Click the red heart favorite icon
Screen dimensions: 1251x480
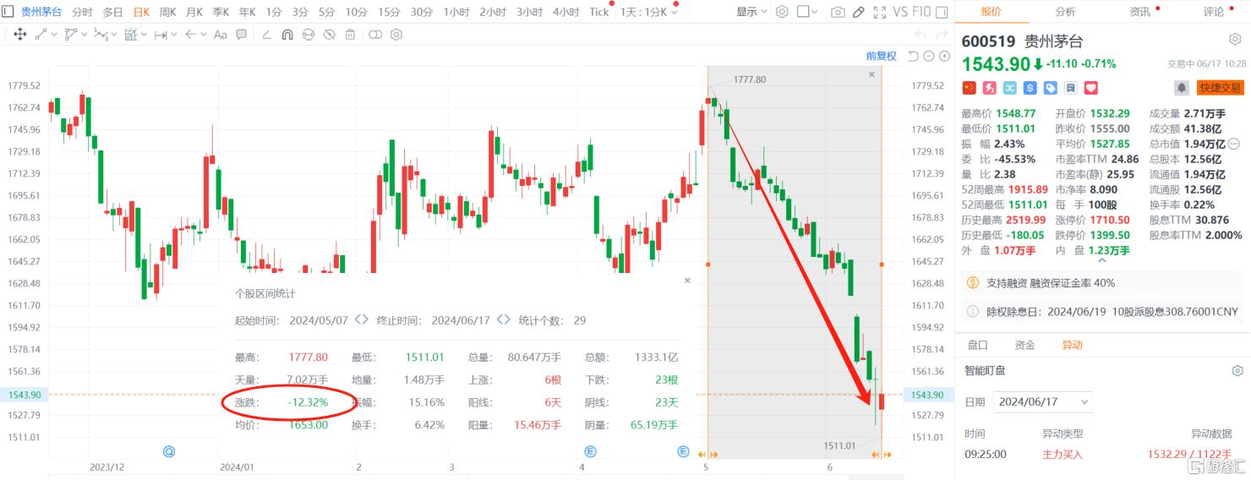click(1090, 87)
